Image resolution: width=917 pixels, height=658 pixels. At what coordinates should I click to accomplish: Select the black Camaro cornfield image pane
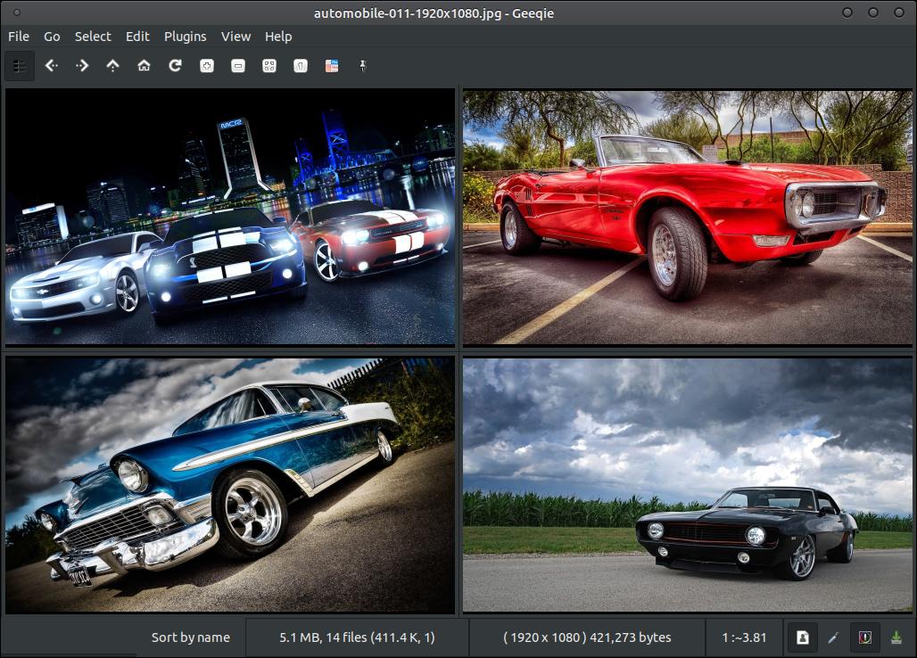tap(688, 485)
